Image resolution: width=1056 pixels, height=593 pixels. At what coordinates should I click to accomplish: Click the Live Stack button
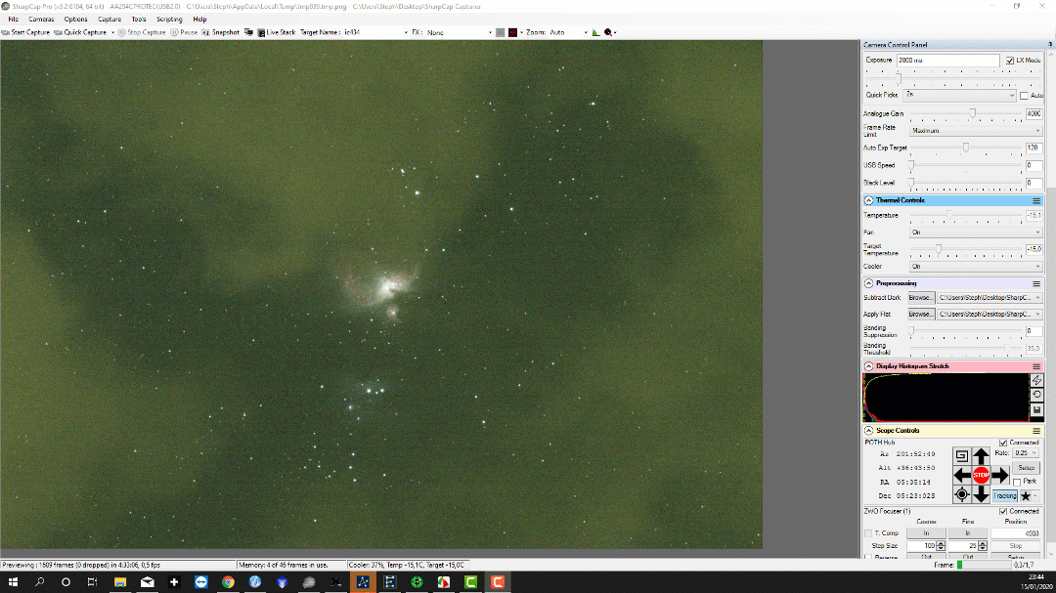pyautogui.click(x=276, y=32)
